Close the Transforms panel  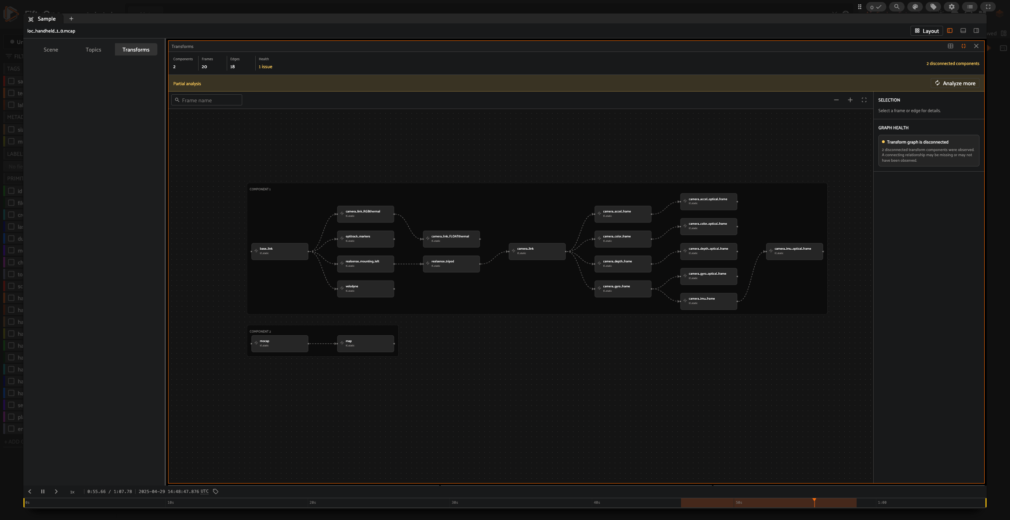tap(976, 46)
